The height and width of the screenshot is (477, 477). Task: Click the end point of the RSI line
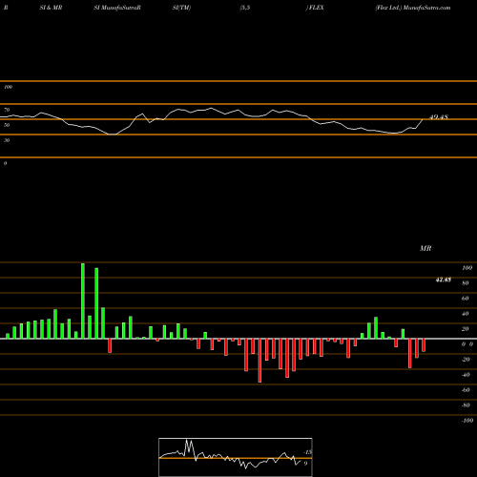pyautogui.click(x=423, y=119)
